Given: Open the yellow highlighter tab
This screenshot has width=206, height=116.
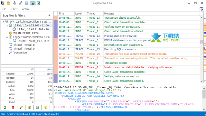Looking at the screenshot, I should tap(21, 107).
